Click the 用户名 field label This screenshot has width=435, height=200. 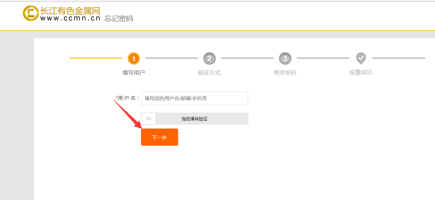click(128, 98)
